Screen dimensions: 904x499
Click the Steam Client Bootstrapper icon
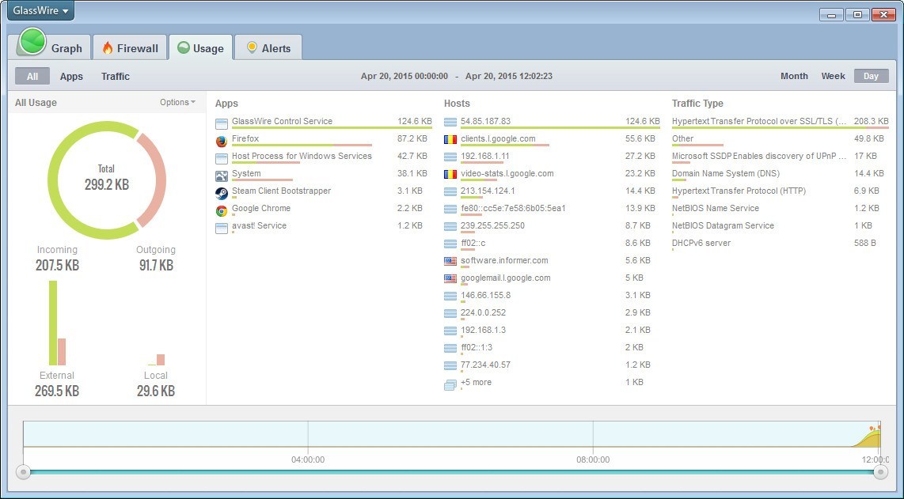[220, 191]
